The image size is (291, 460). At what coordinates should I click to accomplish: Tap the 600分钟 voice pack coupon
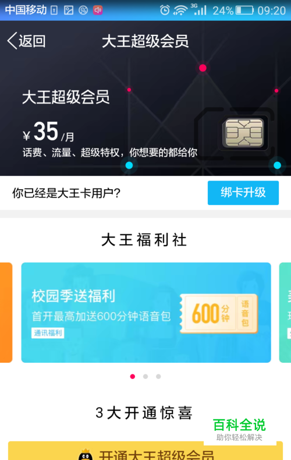click(x=219, y=313)
